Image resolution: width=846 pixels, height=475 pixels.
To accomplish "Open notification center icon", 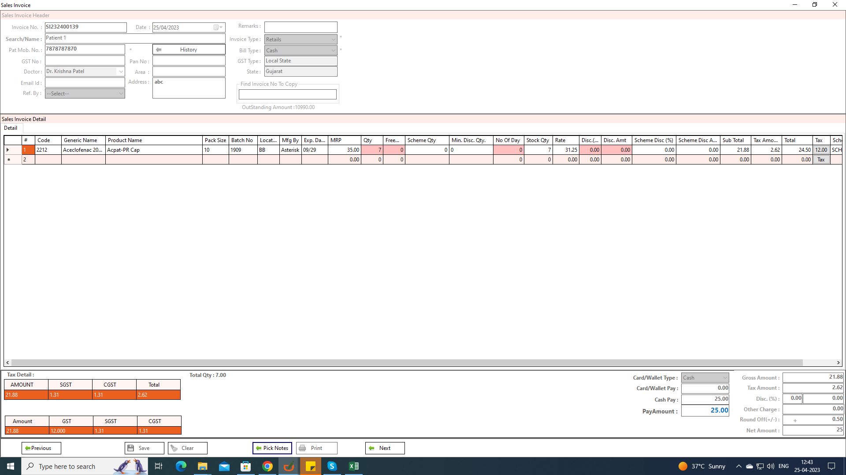I will [x=831, y=466].
